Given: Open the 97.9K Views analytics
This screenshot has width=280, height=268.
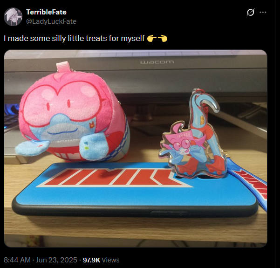Looking at the screenshot, I should 101,260.
